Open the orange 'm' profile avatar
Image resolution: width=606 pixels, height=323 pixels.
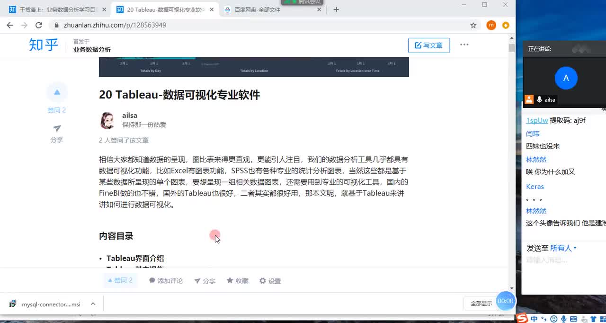pyautogui.click(x=491, y=25)
